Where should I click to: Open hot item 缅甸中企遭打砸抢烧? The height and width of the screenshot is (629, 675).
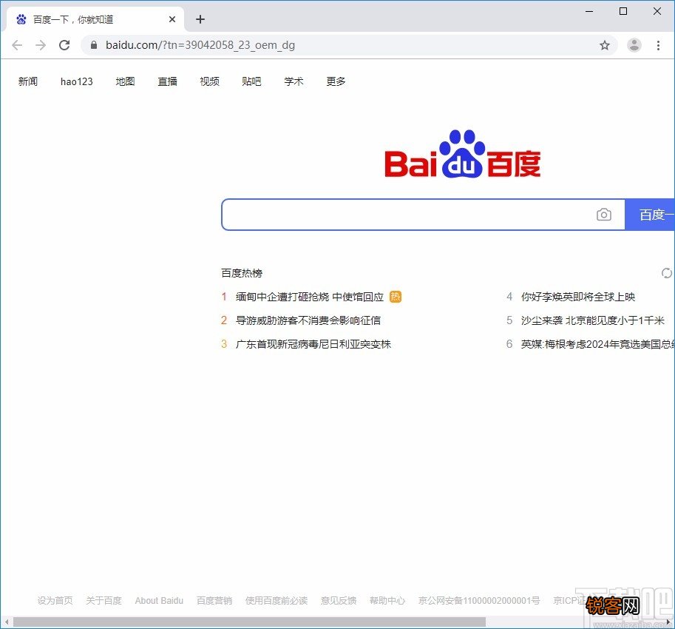pos(310,297)
